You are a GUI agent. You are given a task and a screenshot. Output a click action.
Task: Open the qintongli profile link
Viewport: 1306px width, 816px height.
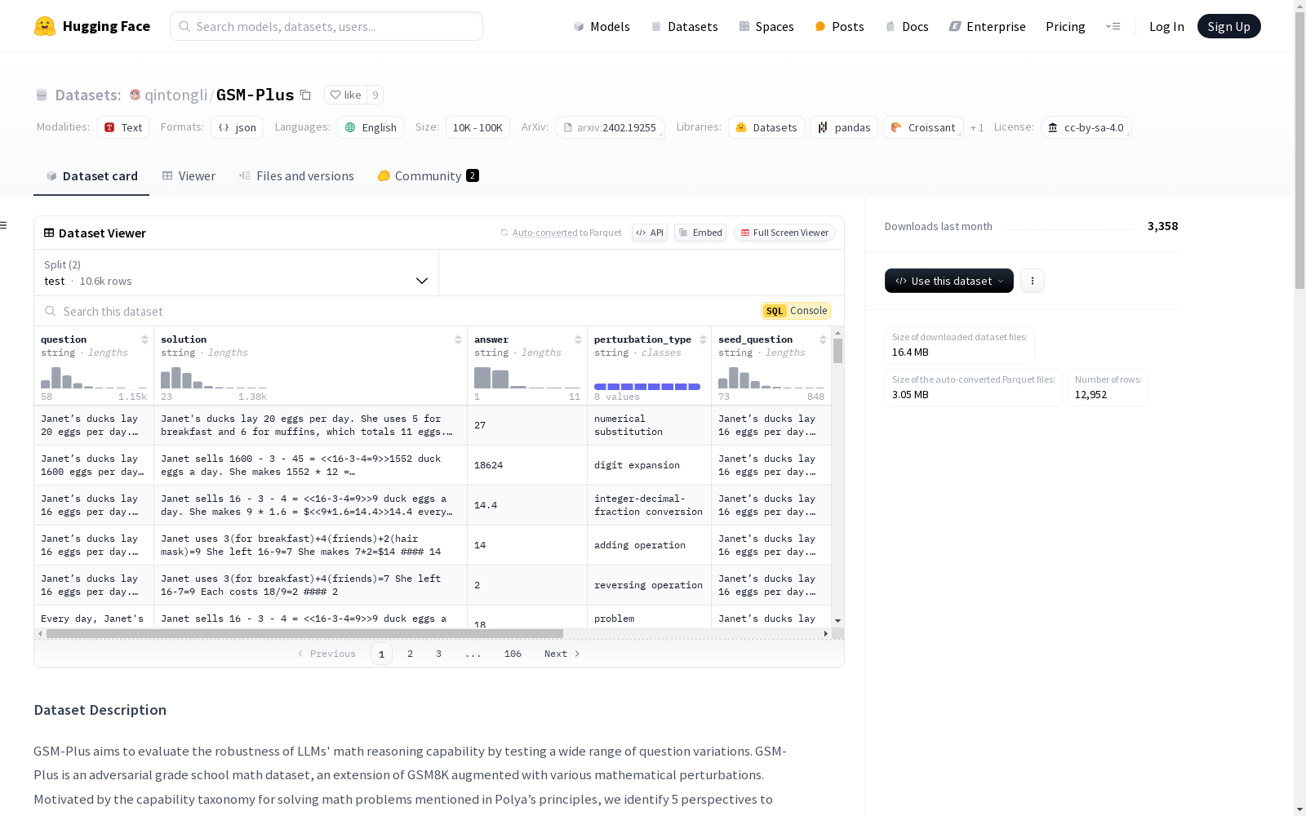point(175,95)
